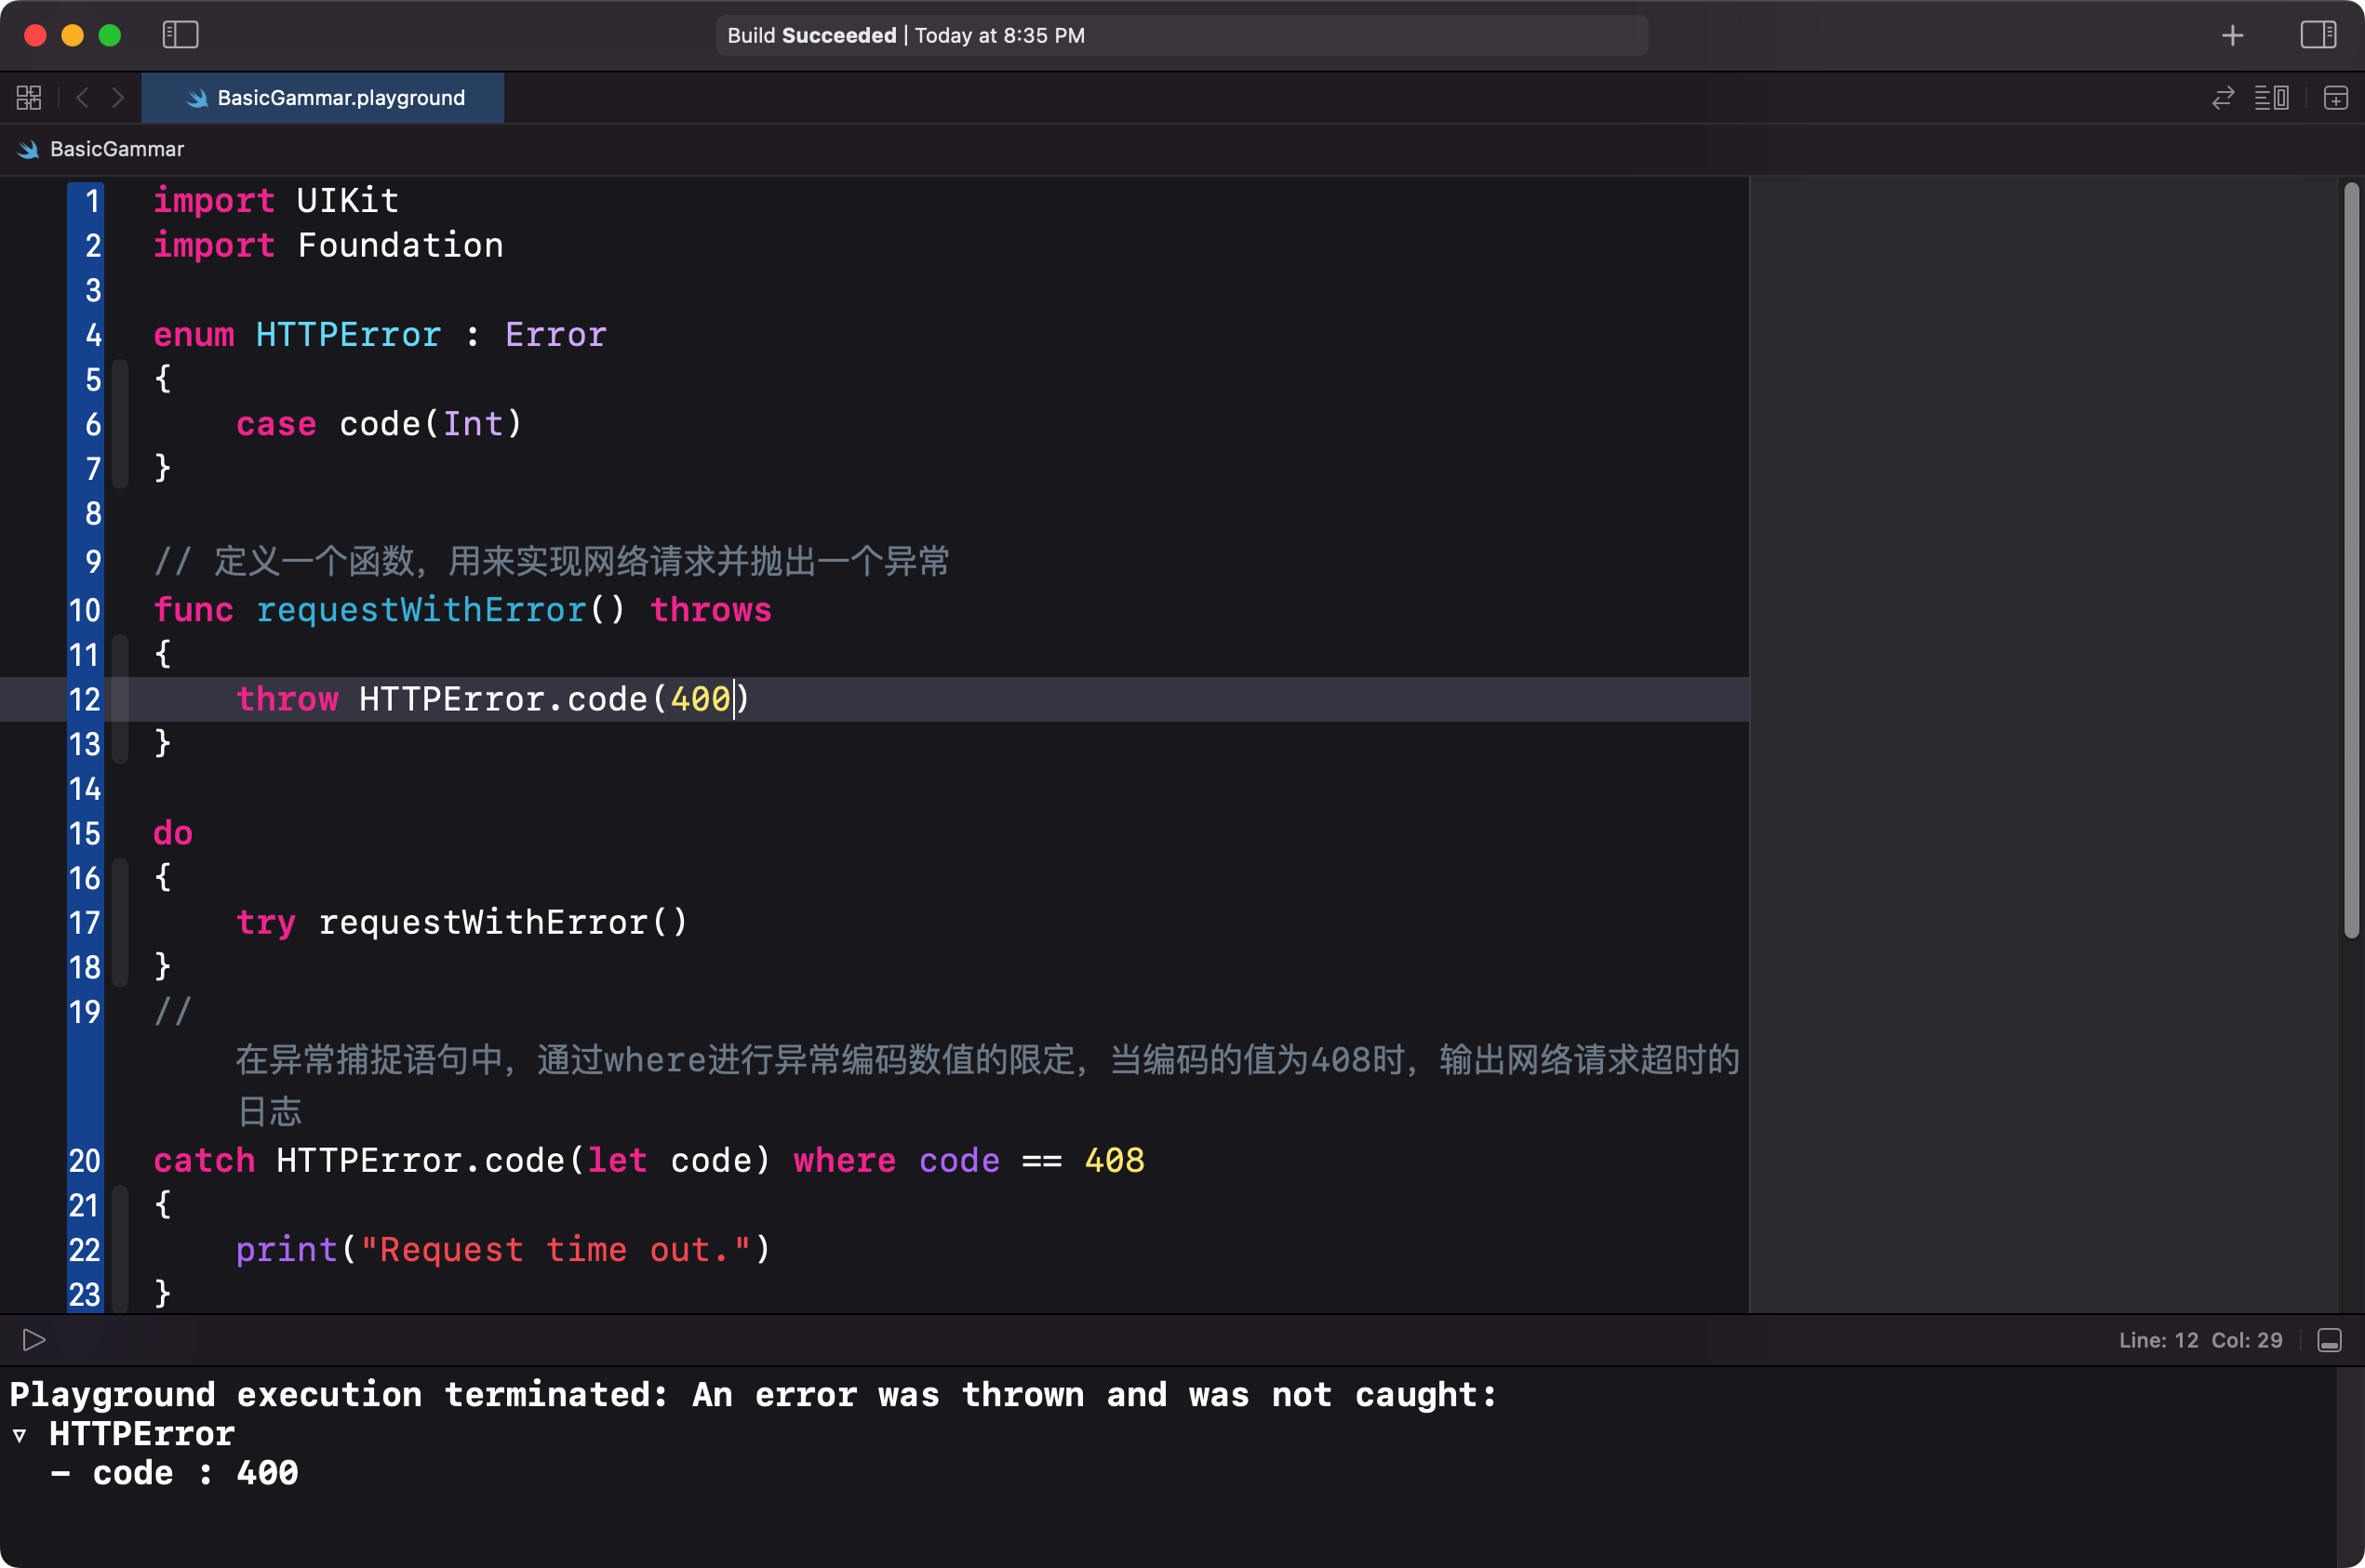2365x1568 pixels.
Task: Click the code review swap arrows icon
Action: [2222, 98]
